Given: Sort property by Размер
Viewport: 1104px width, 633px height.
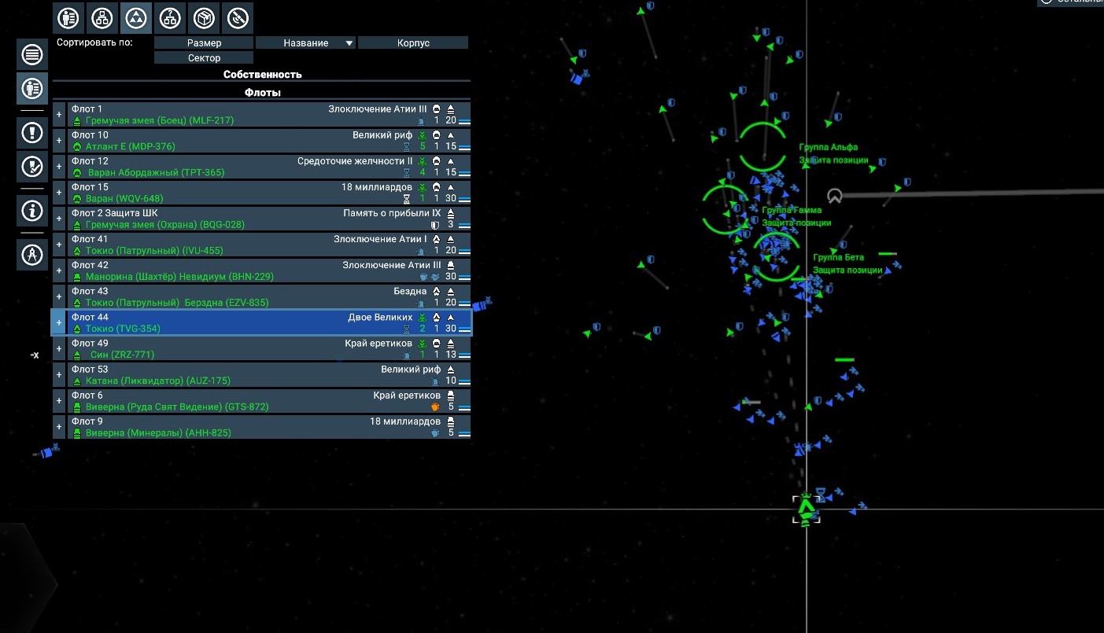Looking at the screenshot, I should 204,43.
